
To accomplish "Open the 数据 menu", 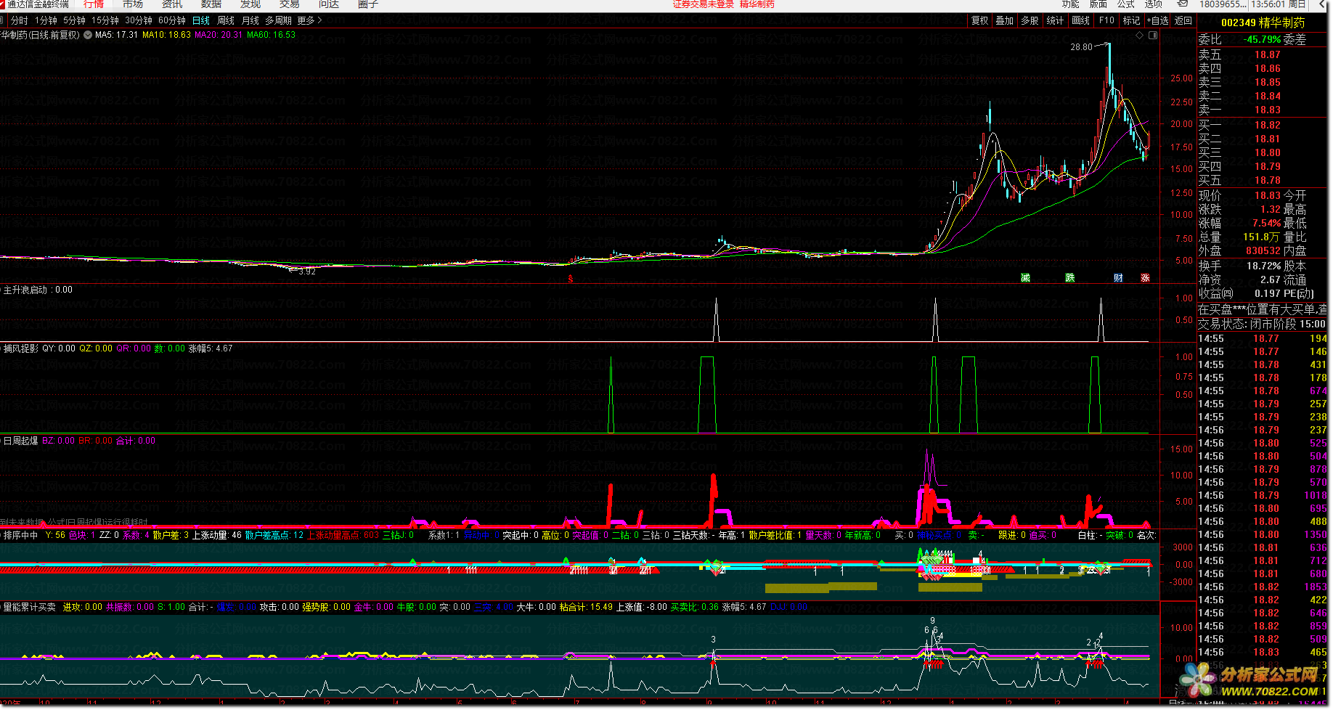I will pyautogui.click(x=211, y=4).
